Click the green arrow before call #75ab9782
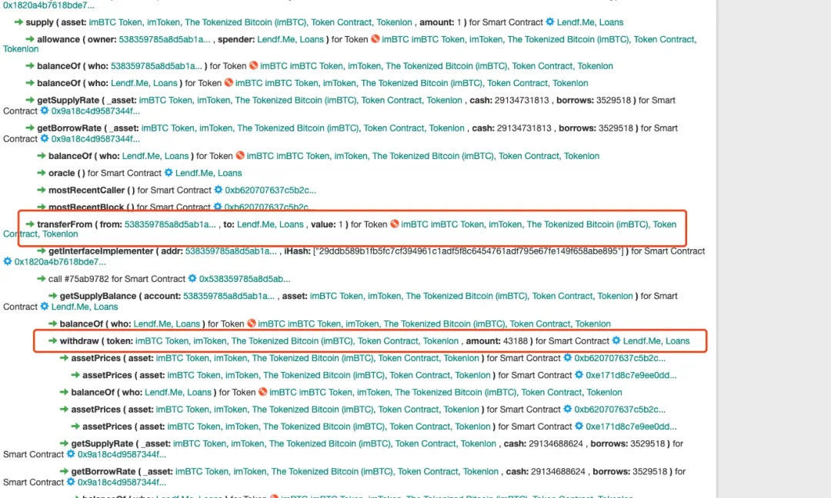Image resolution: width=831 pixels, height=498 pixels. [42, 279]
